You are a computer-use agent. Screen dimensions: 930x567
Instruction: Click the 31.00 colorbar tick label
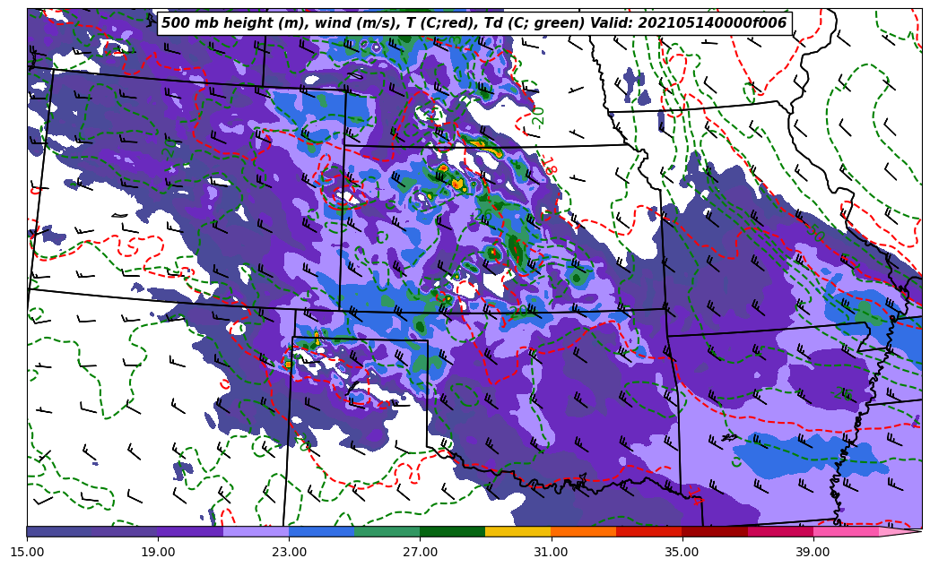click(551, 552)
